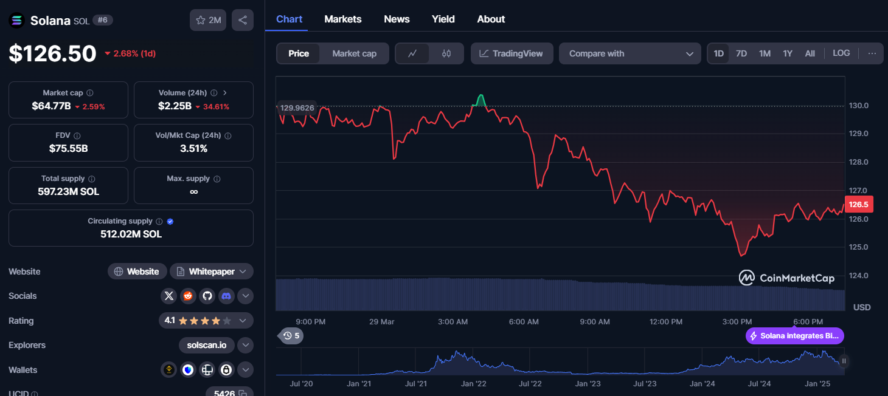The image size is (888, 396).
Task: Switch to the Markets tab
Action: click(x=343, y=19)
